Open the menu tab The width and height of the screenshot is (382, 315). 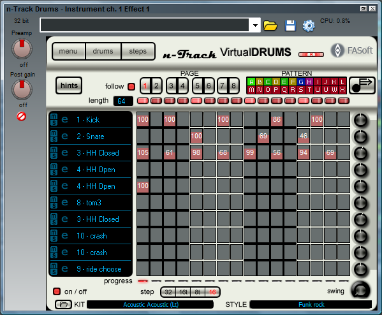point(68,51)
